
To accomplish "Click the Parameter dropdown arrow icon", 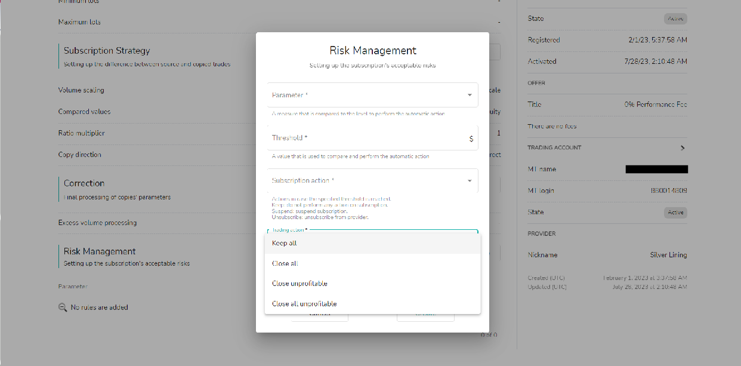I will point(470,95).
